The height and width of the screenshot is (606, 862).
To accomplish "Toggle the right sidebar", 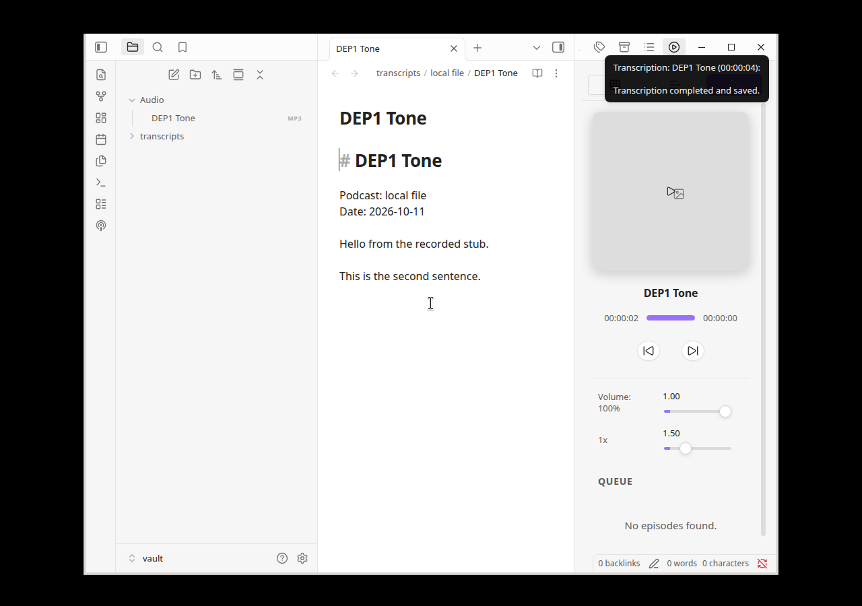I will pyautogui.click(x=558, y=47).
